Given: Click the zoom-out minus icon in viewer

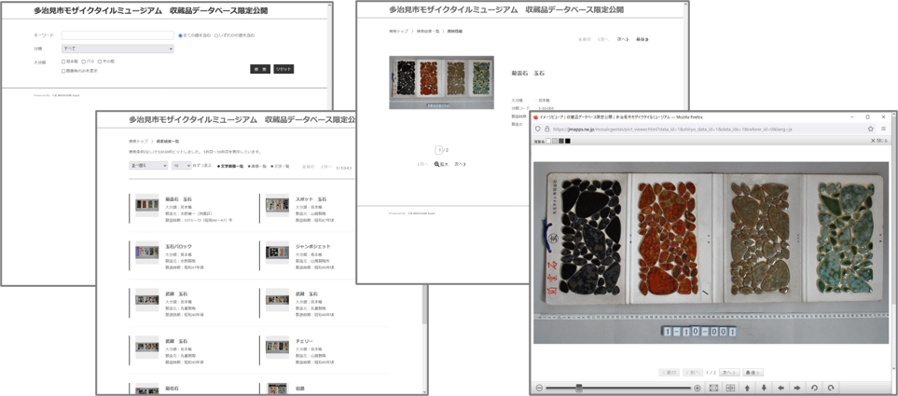Looking at the screenshot, I should (x=539, y=388).
